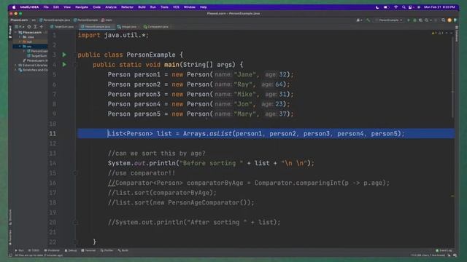The width and height of the screenshot is (467, 262).
Task: Switch to the Integer.java editor tab
Action: point(127,27)
